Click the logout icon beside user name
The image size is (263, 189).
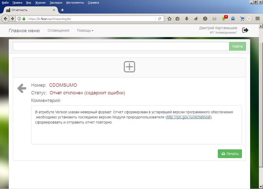point(245,30)
